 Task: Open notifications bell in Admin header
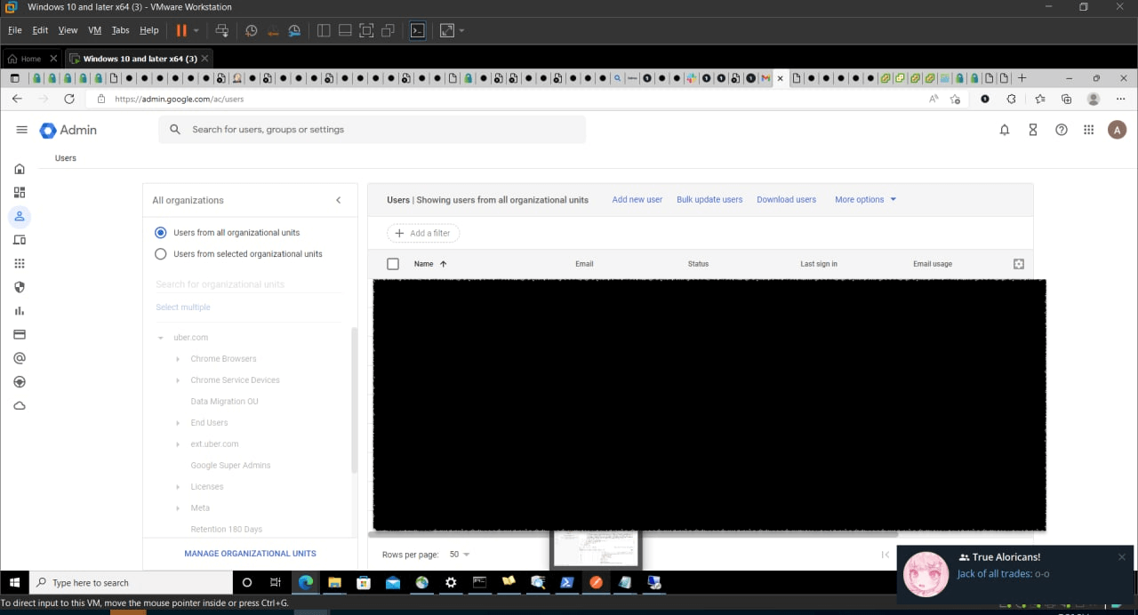pyautogui.click(x=1005, y=130)
